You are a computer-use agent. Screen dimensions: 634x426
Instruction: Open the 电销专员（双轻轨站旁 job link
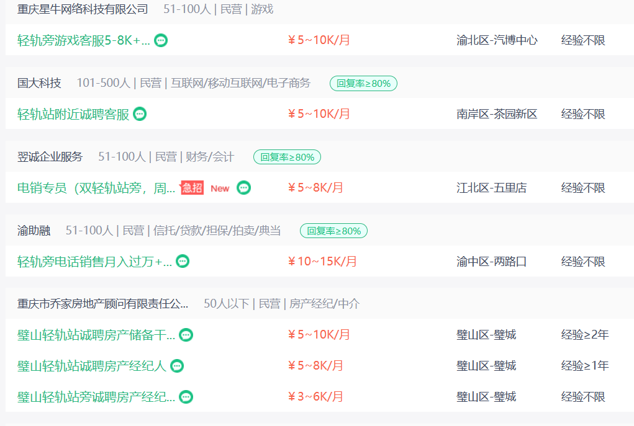tap(96, 188)
